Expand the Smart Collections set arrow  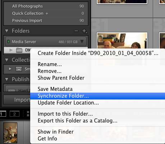[x=10, y=69]
